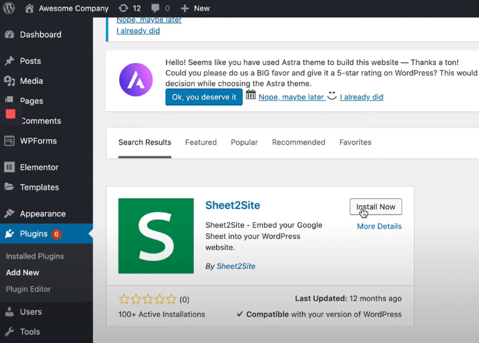
Task: Click the Pages icon in sidebar
Action: tap(9, 100)
